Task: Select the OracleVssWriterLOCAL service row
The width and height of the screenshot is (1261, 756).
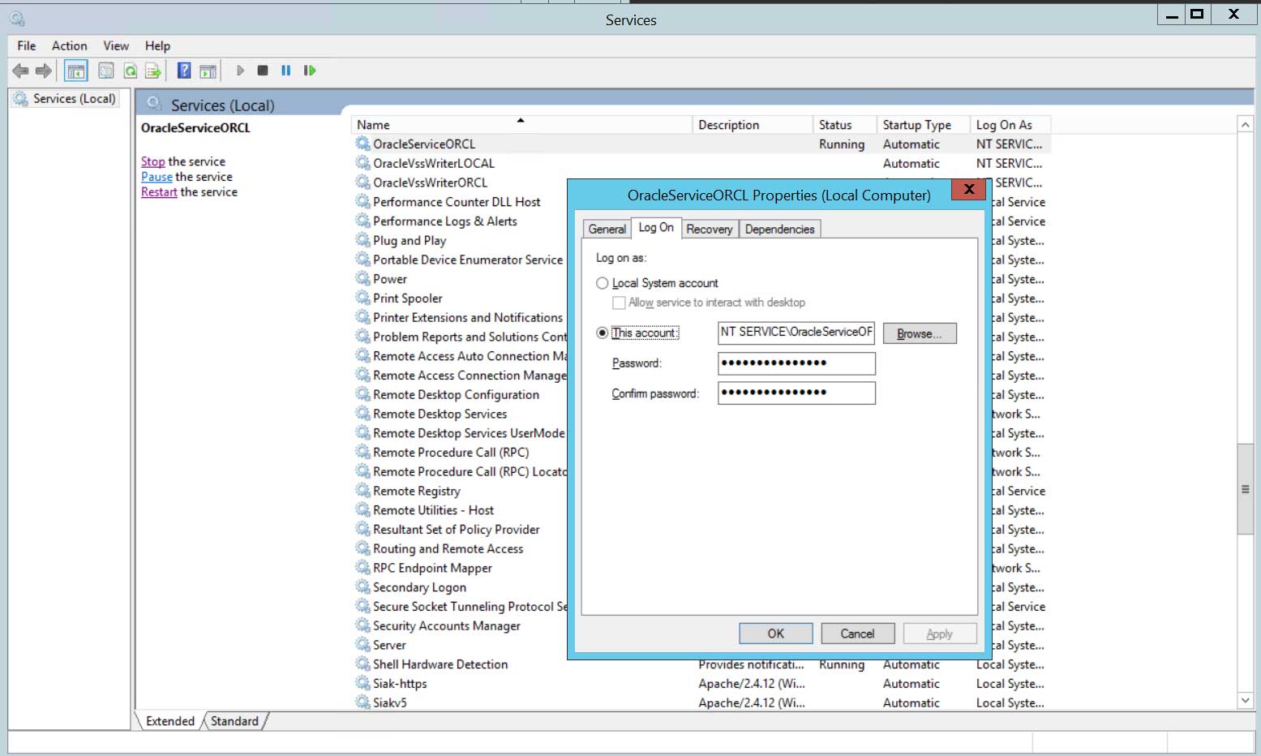Action: tap(701, 163)
